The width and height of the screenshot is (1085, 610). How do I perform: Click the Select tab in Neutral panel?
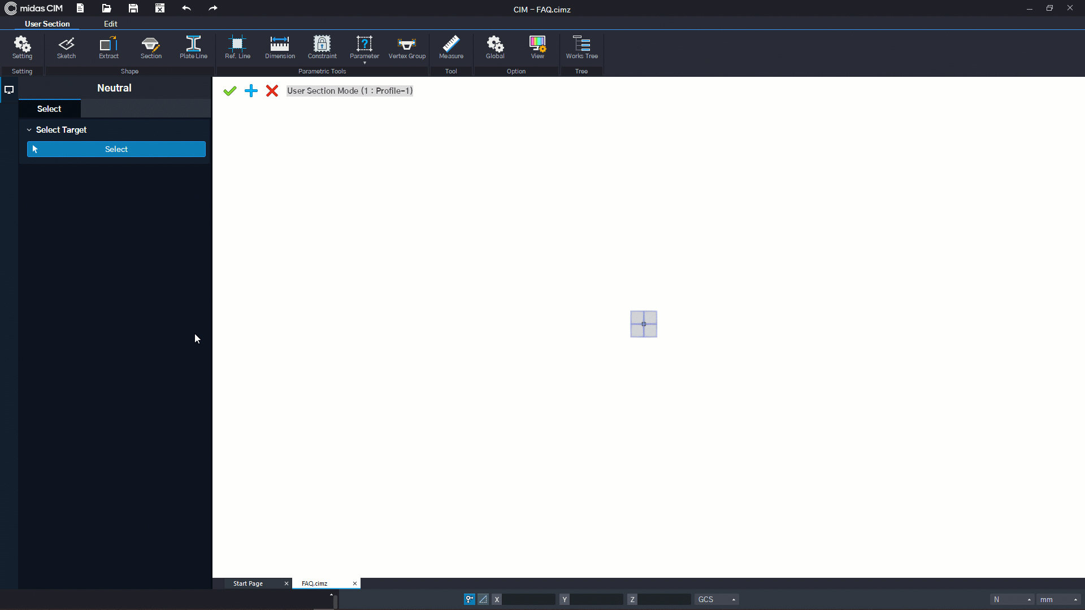[49, 109]
